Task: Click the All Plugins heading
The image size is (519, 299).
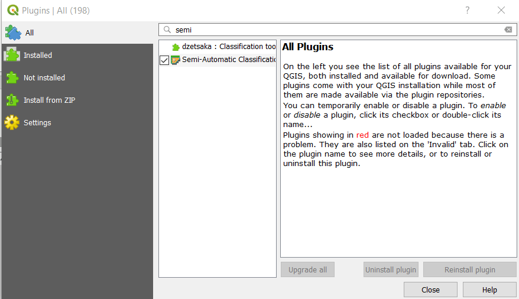Action: click(x=307, y=47)
